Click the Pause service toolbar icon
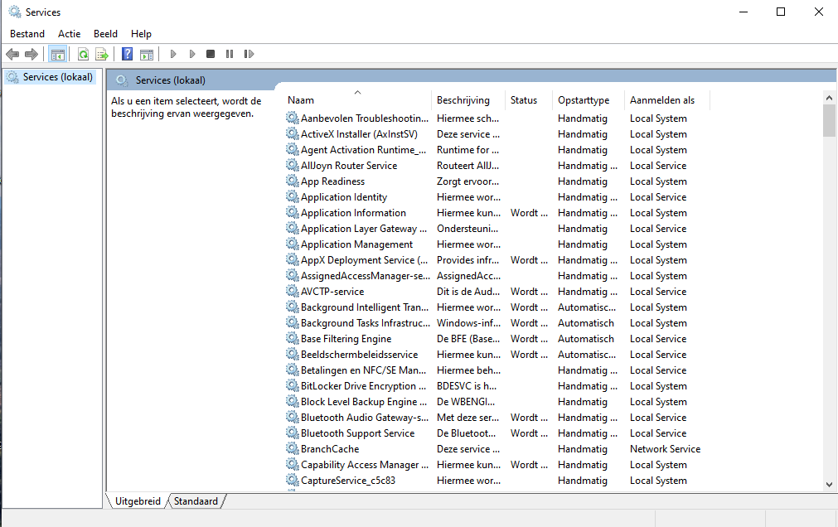Screen dimensions: 838x527 click(x=230, y=54)
